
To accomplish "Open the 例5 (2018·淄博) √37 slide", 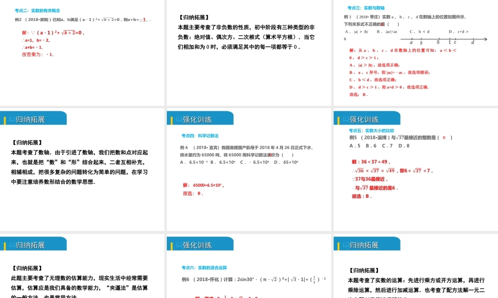I will click(416, 169).
